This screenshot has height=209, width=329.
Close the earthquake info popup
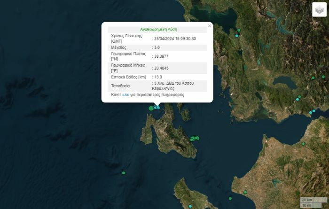(x=209, y=26)
